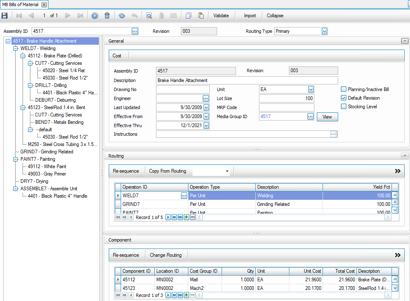
Task: Click the Add new record plus icon
Action: [x=95, y=16]
